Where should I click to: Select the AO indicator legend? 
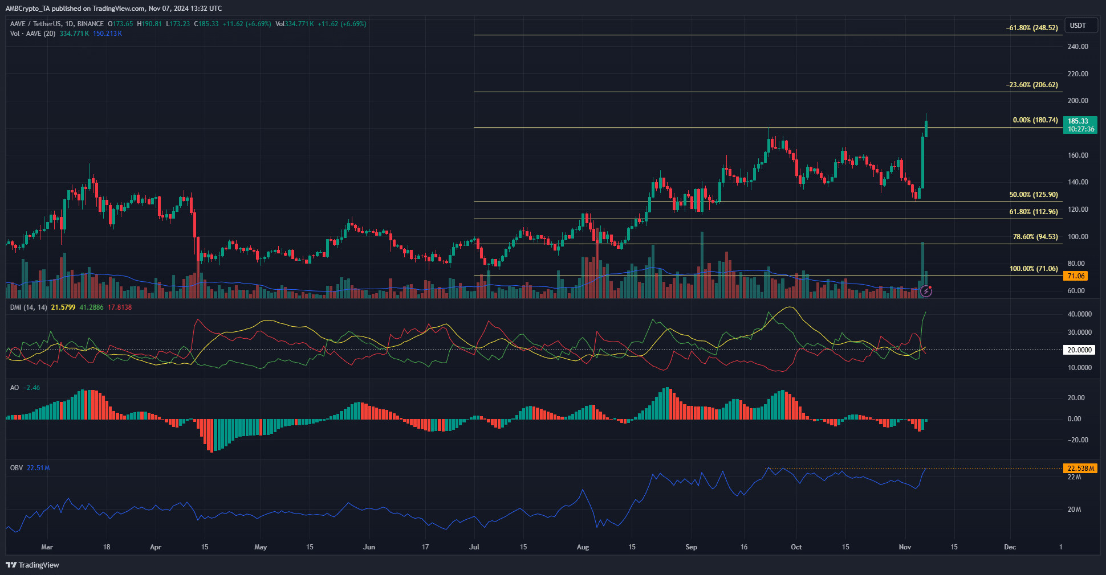(x=15, y=388)
